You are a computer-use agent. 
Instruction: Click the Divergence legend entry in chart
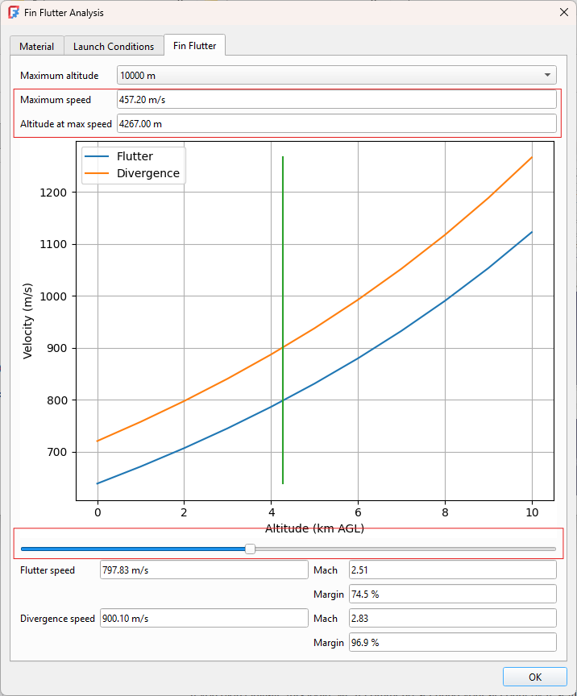coord(147,173)
